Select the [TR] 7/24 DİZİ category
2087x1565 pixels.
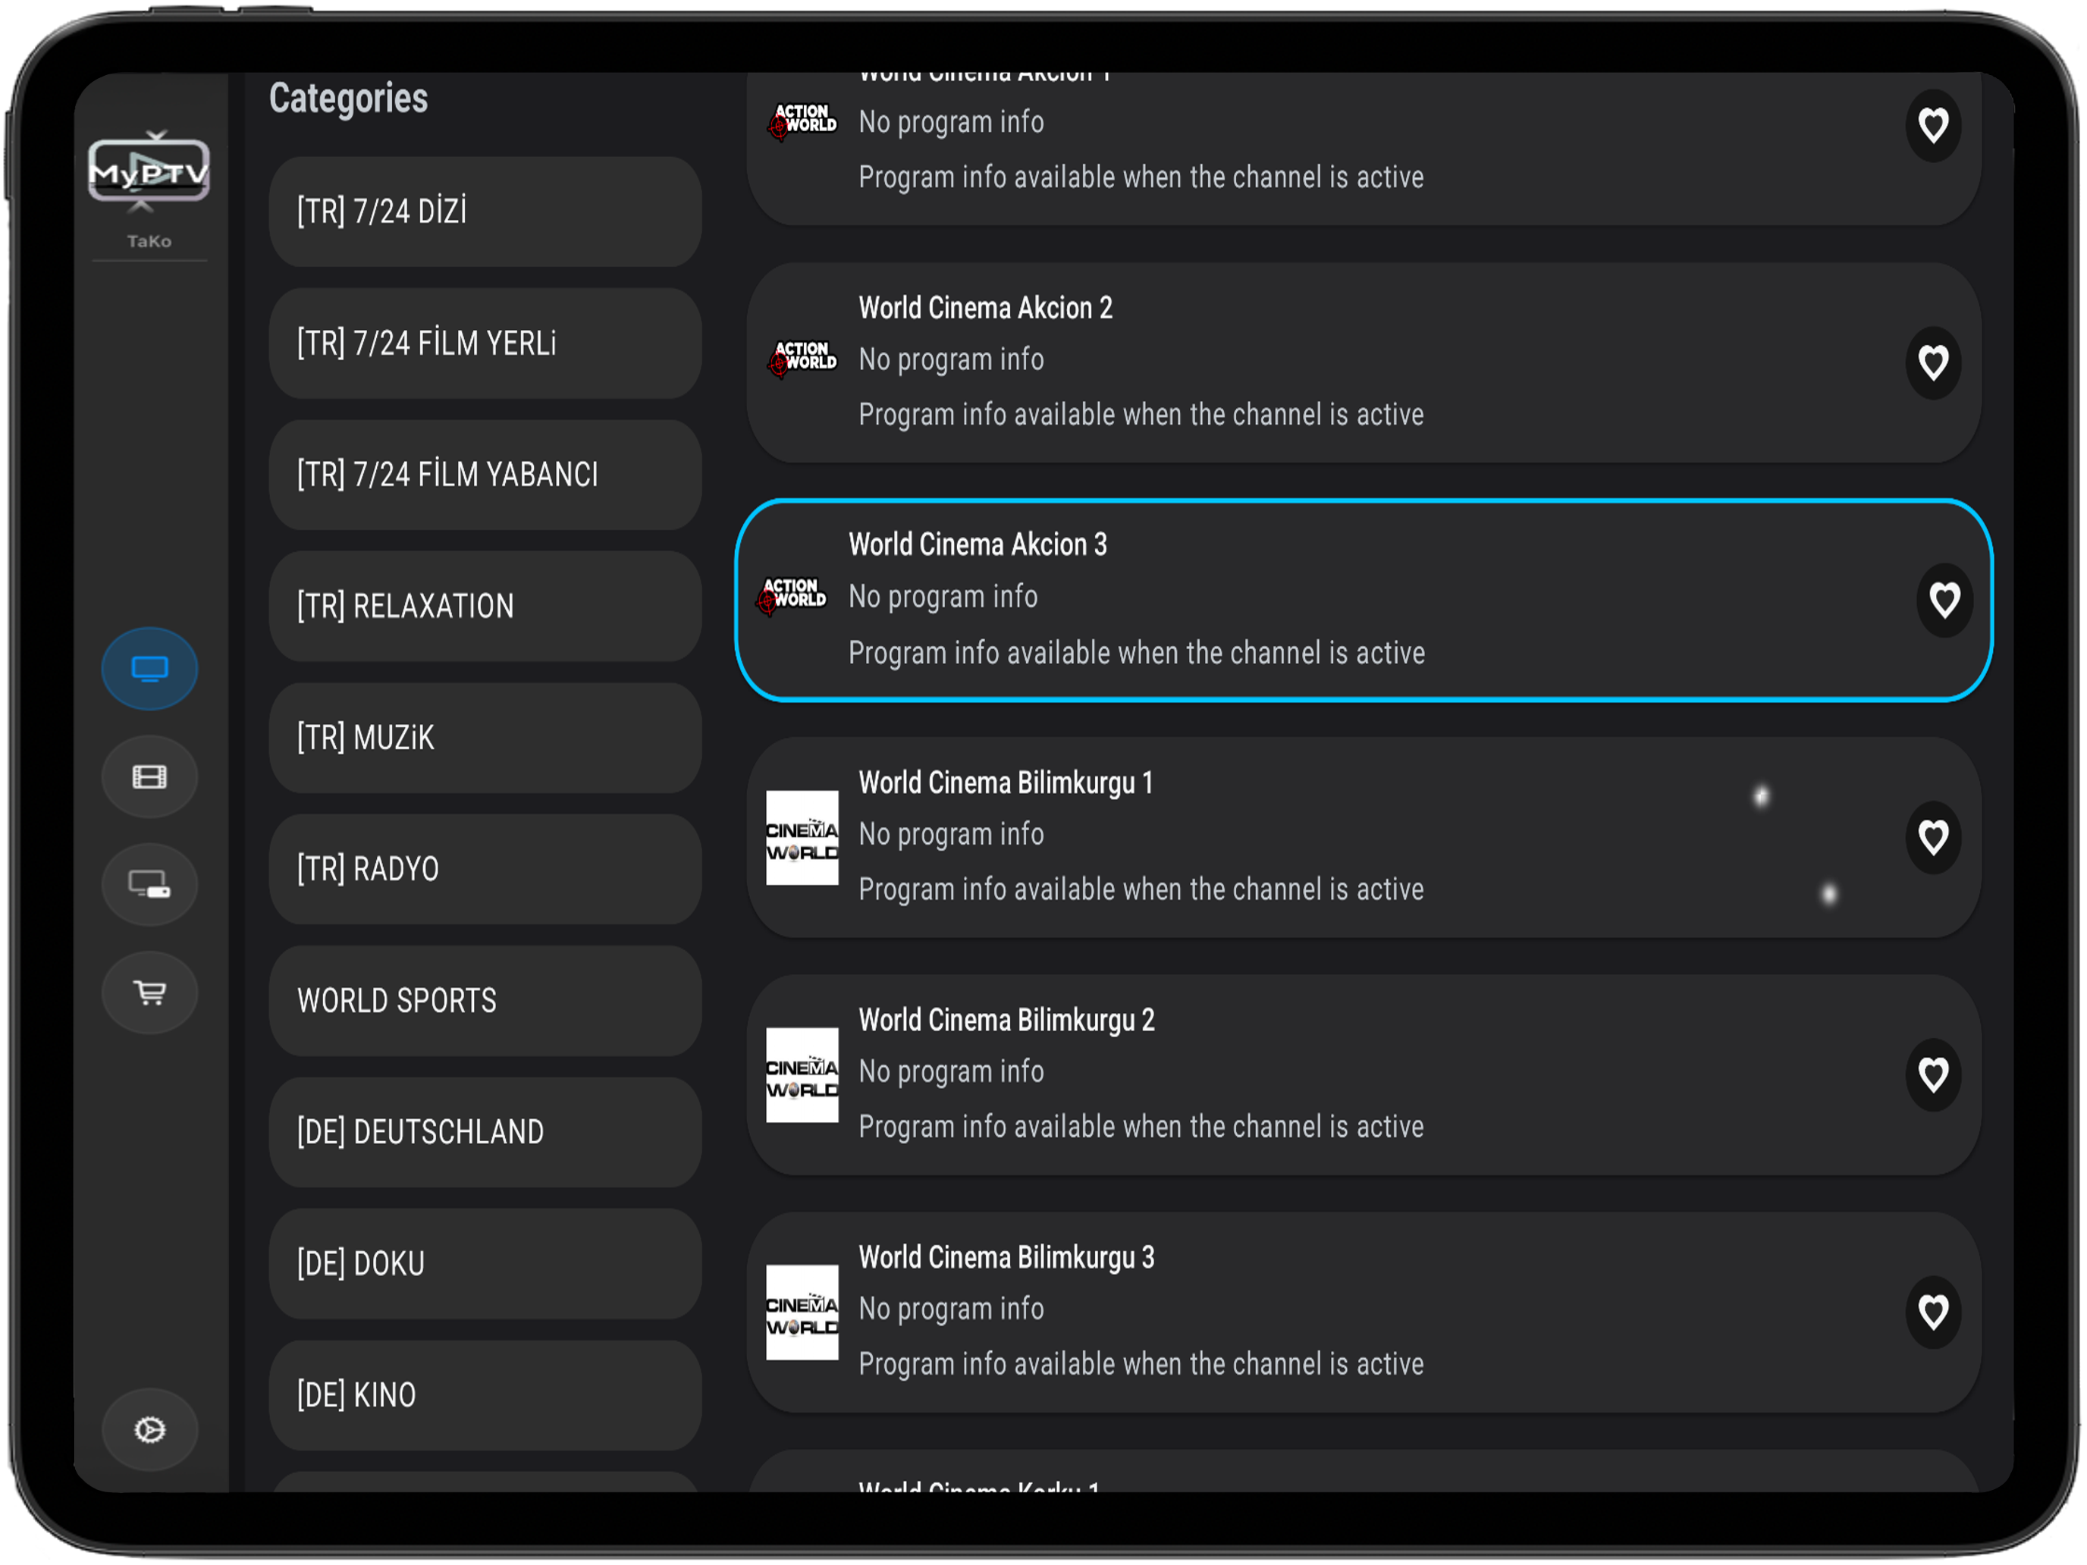[x=485, y=212]
